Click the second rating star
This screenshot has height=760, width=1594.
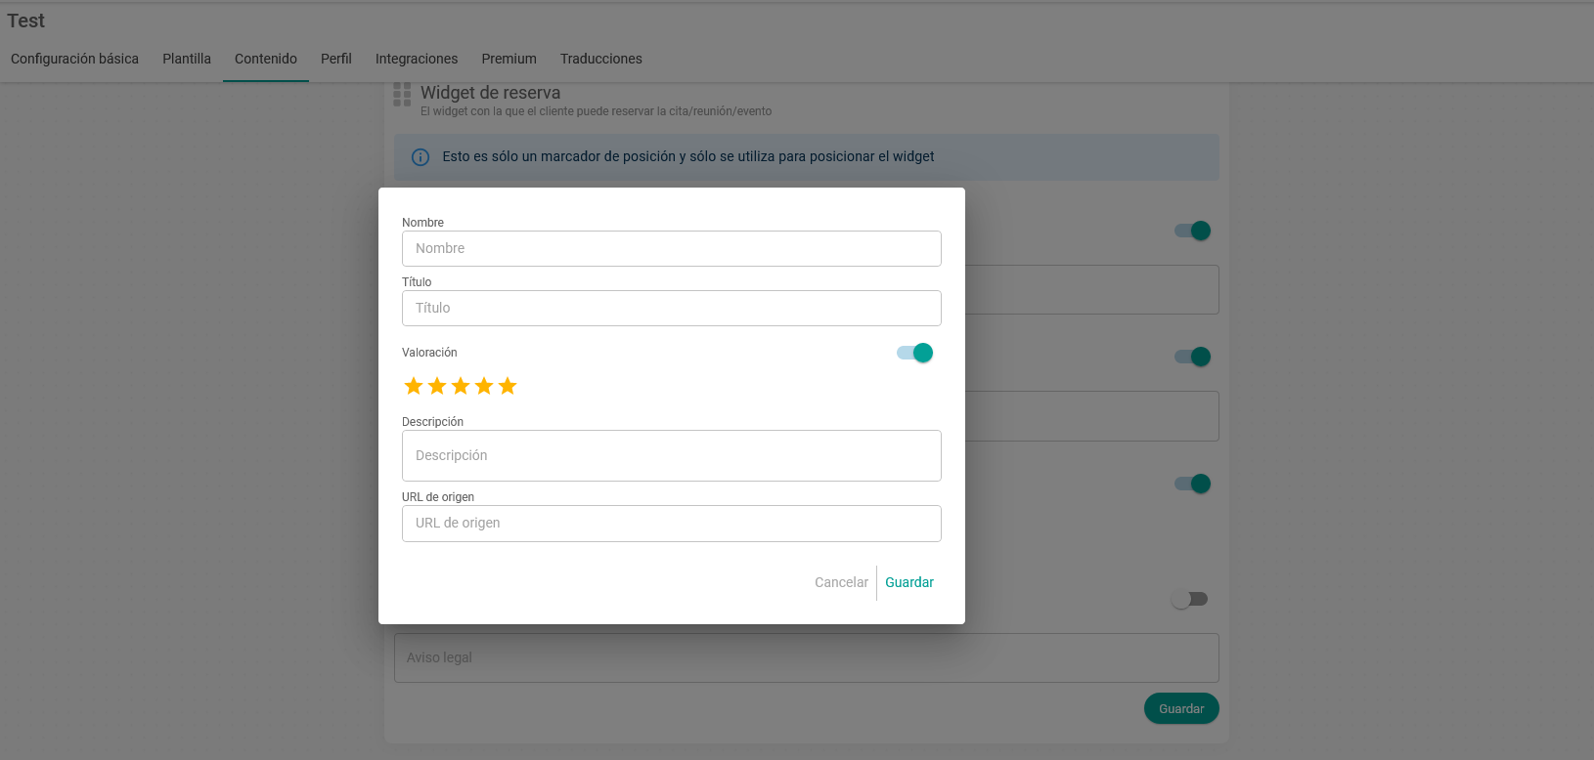point(437,386)
